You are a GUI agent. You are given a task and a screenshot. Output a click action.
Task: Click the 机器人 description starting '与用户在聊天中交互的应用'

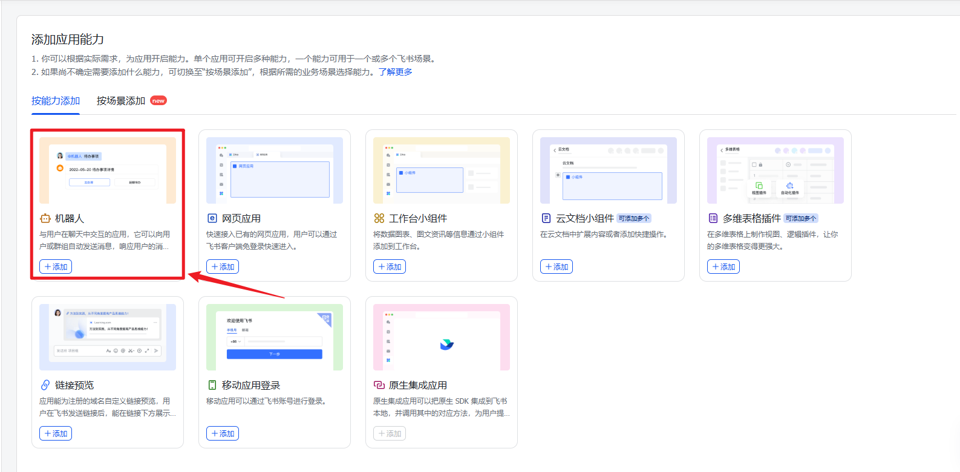pos(105,241)
